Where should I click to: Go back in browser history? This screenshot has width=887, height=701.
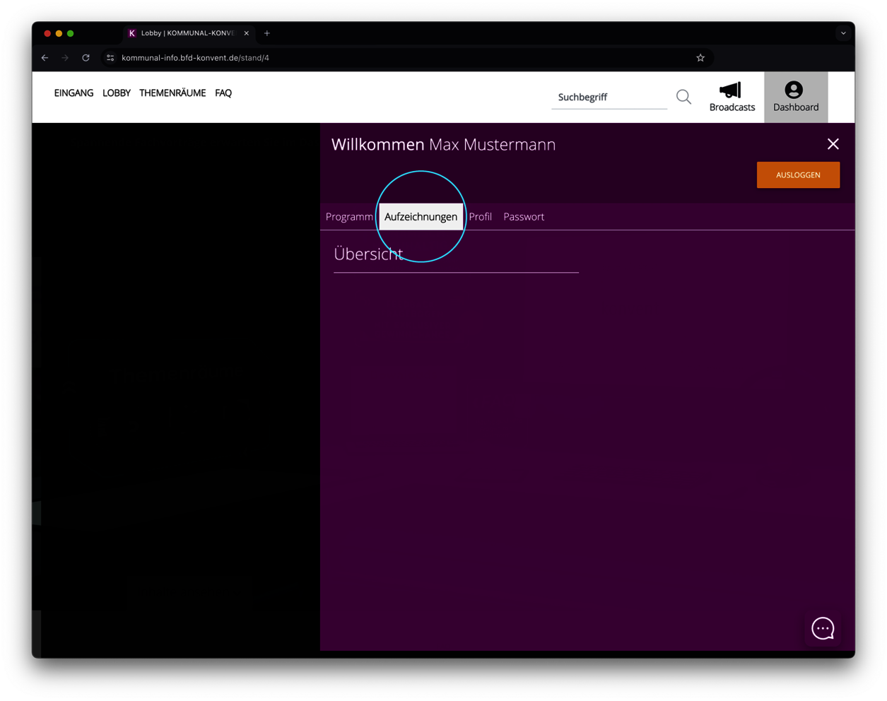point(45,58)
